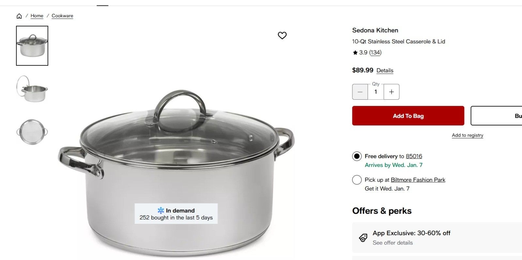Select the Free delivery option

point(357,156)
